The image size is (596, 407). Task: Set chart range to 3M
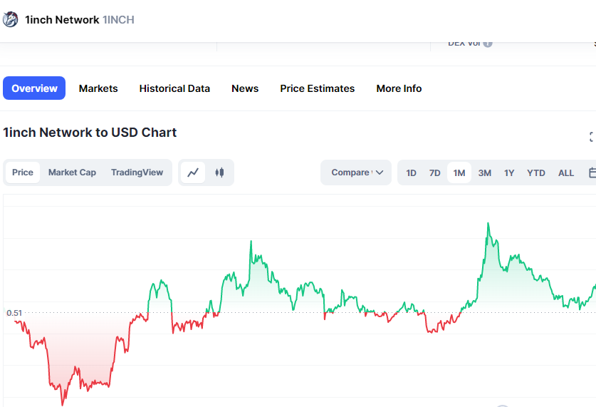tap(485, 173)
